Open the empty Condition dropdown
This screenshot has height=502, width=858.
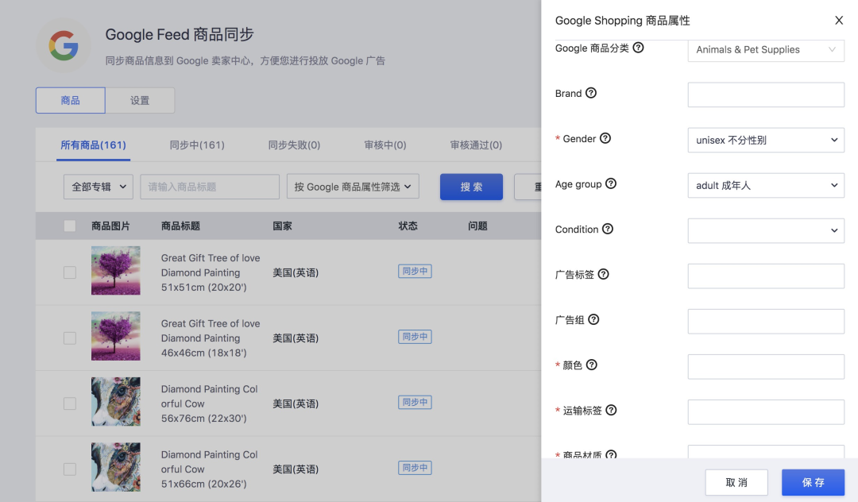coord(766,231)
